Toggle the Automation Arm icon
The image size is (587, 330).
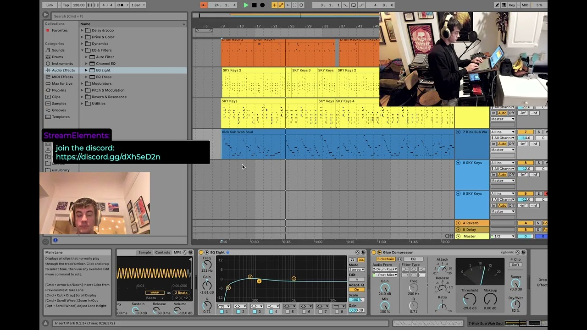282,5
